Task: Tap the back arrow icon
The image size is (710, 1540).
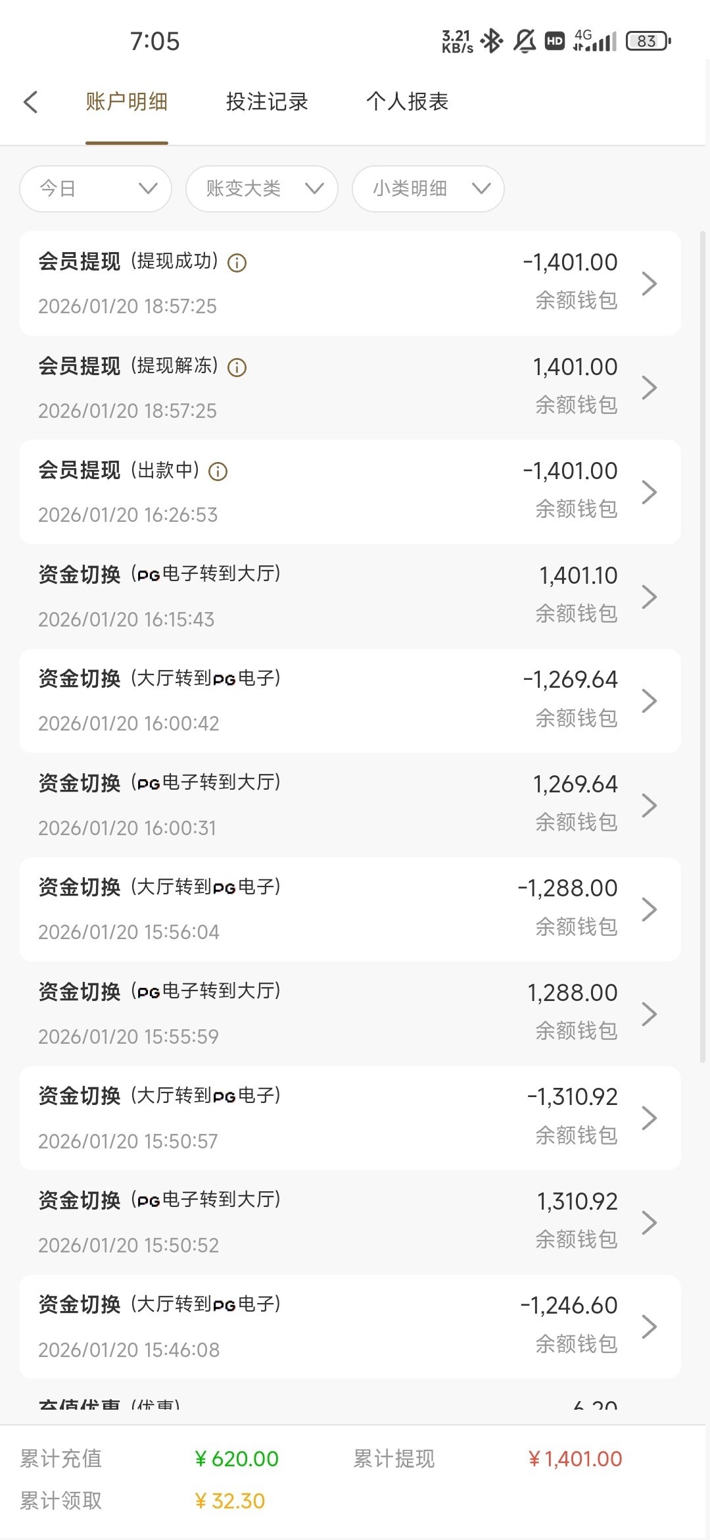Action: [30, 102]
